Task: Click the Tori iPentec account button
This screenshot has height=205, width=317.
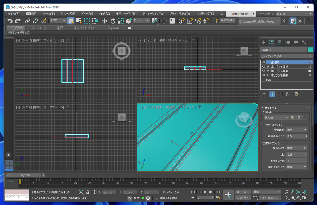Action: (x=241, y=14)
